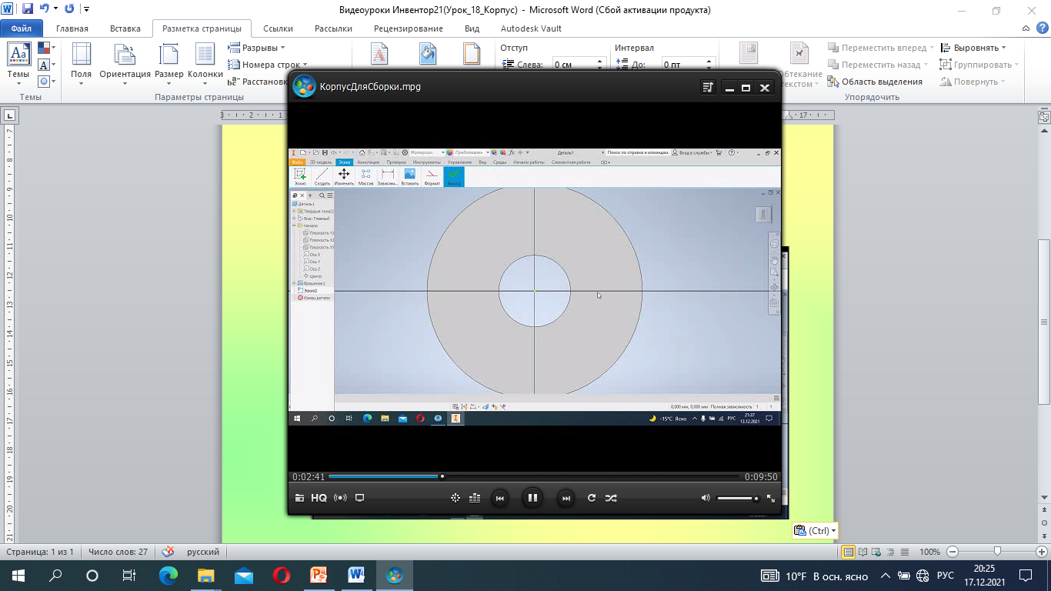Switch to the Ссылки ribbon tab
The width and height of the screenshot is (1051, 591).
click(278, 28)
